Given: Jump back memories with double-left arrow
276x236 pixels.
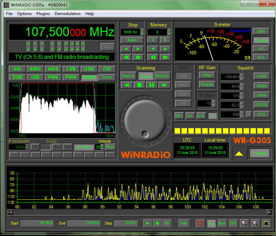Looking at the screenshot, I should point(153,57).
